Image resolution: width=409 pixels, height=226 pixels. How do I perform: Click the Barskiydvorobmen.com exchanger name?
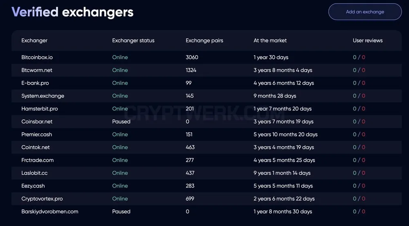coord(50,212)
